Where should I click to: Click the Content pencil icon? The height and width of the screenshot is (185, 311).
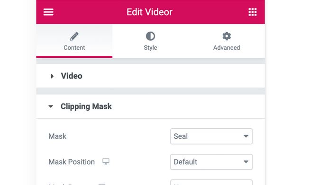[74, 36]
